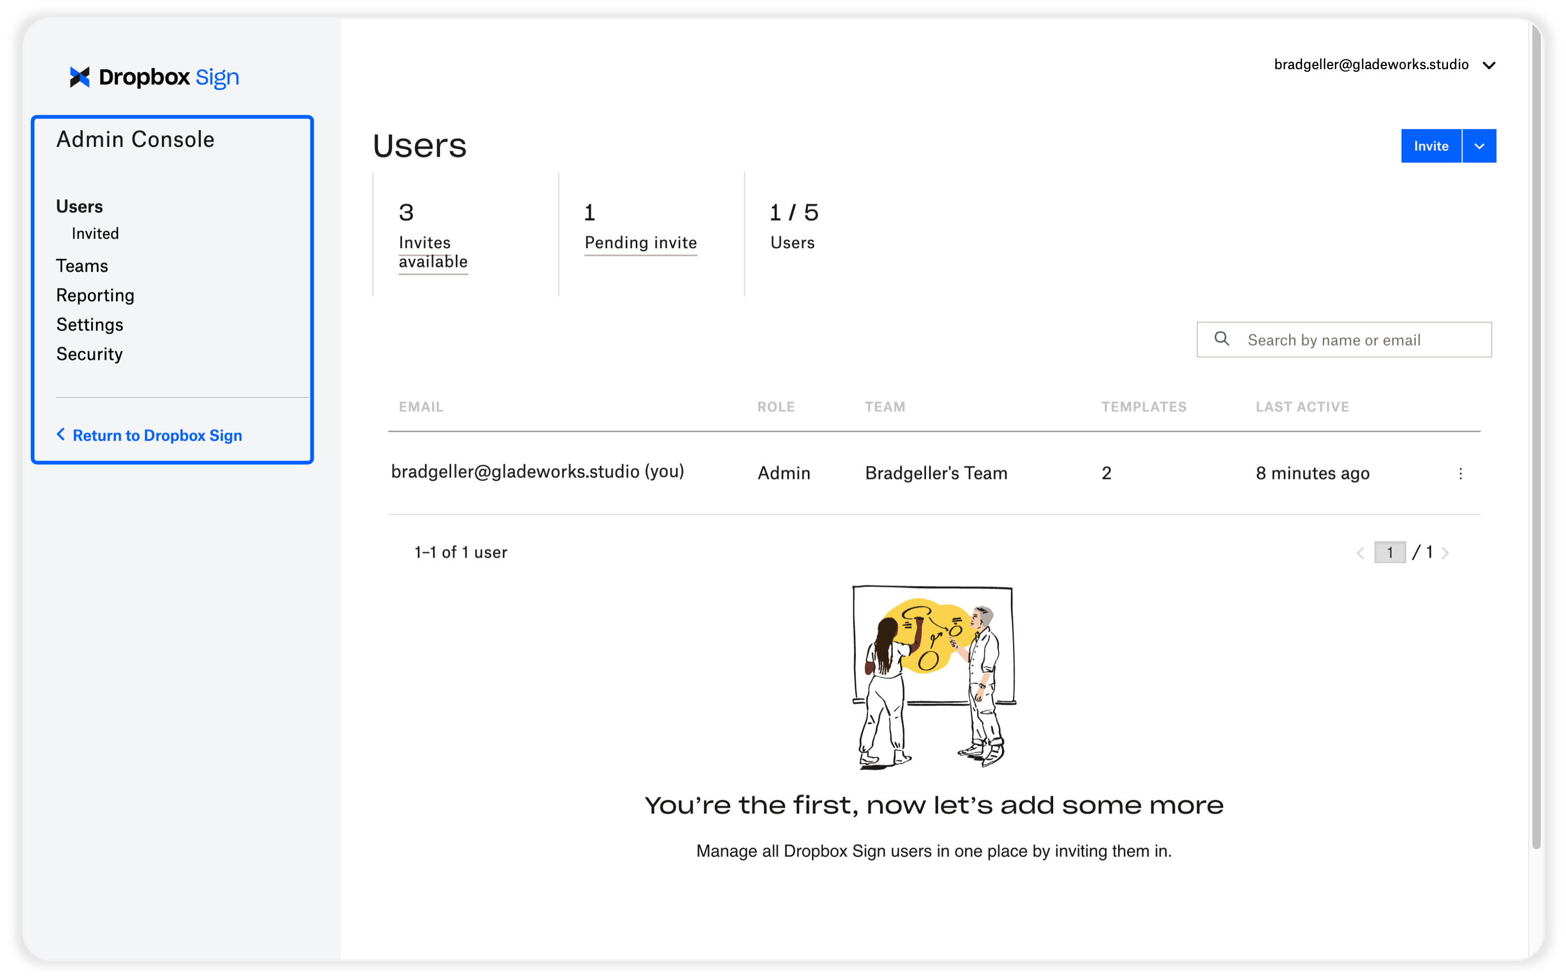Click the search by name or email field
Viewport: 1566px width, 980px height.
pos(1343,340)
